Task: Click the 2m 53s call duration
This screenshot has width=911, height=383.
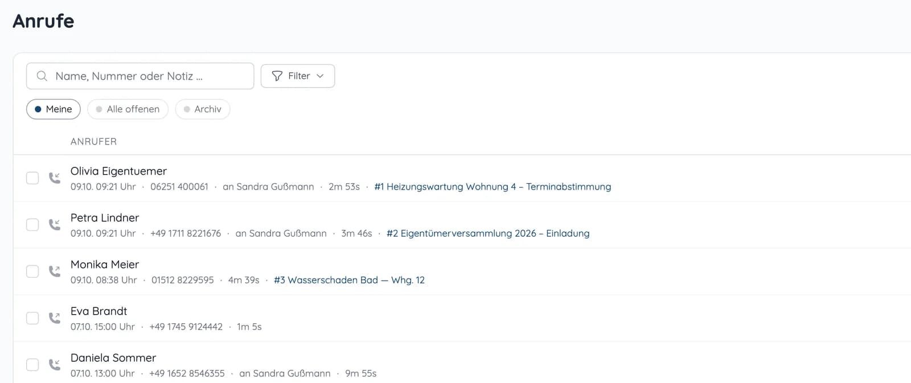Action: pos(344,187)
